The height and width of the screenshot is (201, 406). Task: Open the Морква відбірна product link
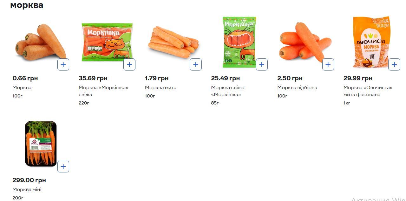297,88
